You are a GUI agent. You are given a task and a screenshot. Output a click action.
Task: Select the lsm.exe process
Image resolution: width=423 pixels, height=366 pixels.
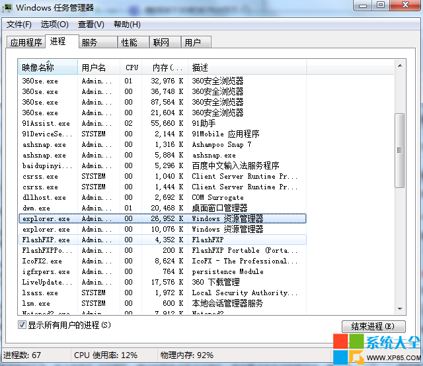coord(163,303)
